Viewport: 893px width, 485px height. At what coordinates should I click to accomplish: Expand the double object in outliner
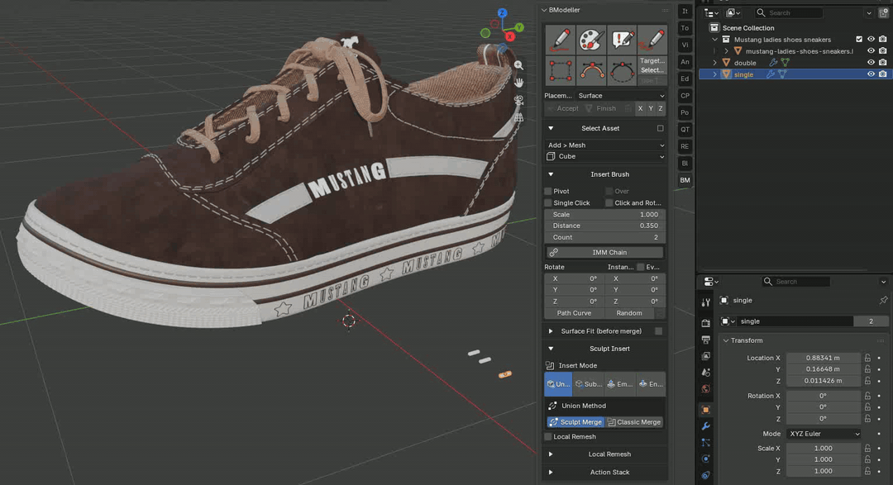tap(714, 63)
